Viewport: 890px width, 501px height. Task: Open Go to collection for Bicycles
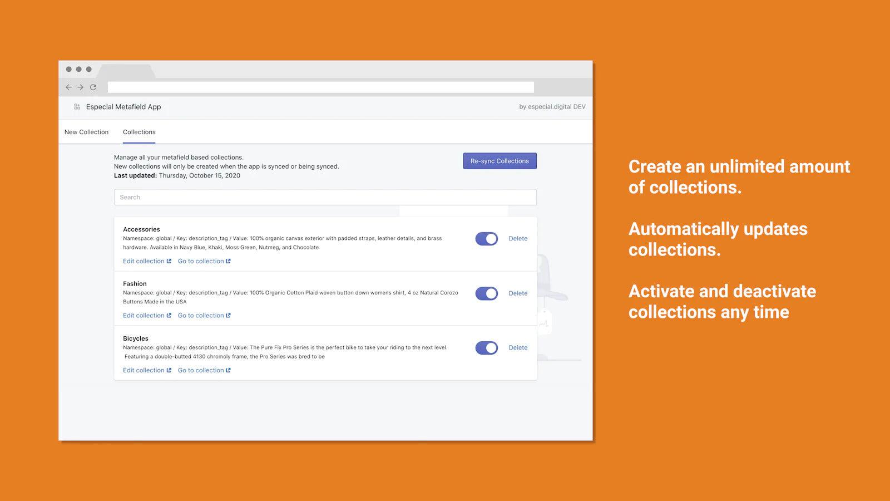(201, 370)
